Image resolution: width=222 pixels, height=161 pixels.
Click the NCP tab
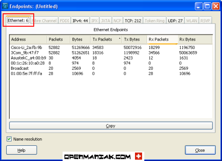tap(117, 20)
